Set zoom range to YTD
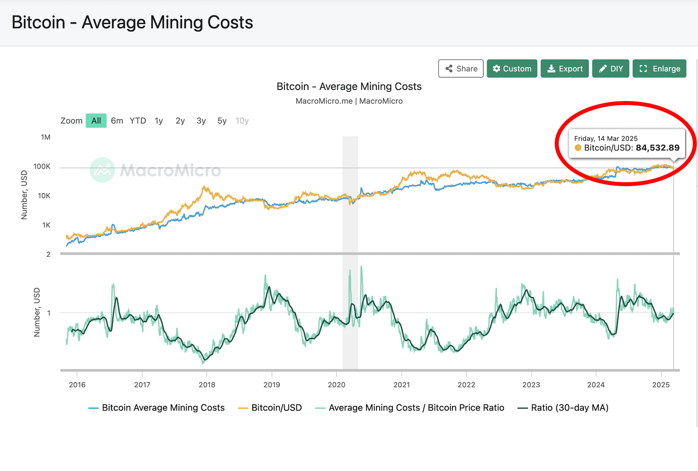The image size is (698, 471). [138, 121]
